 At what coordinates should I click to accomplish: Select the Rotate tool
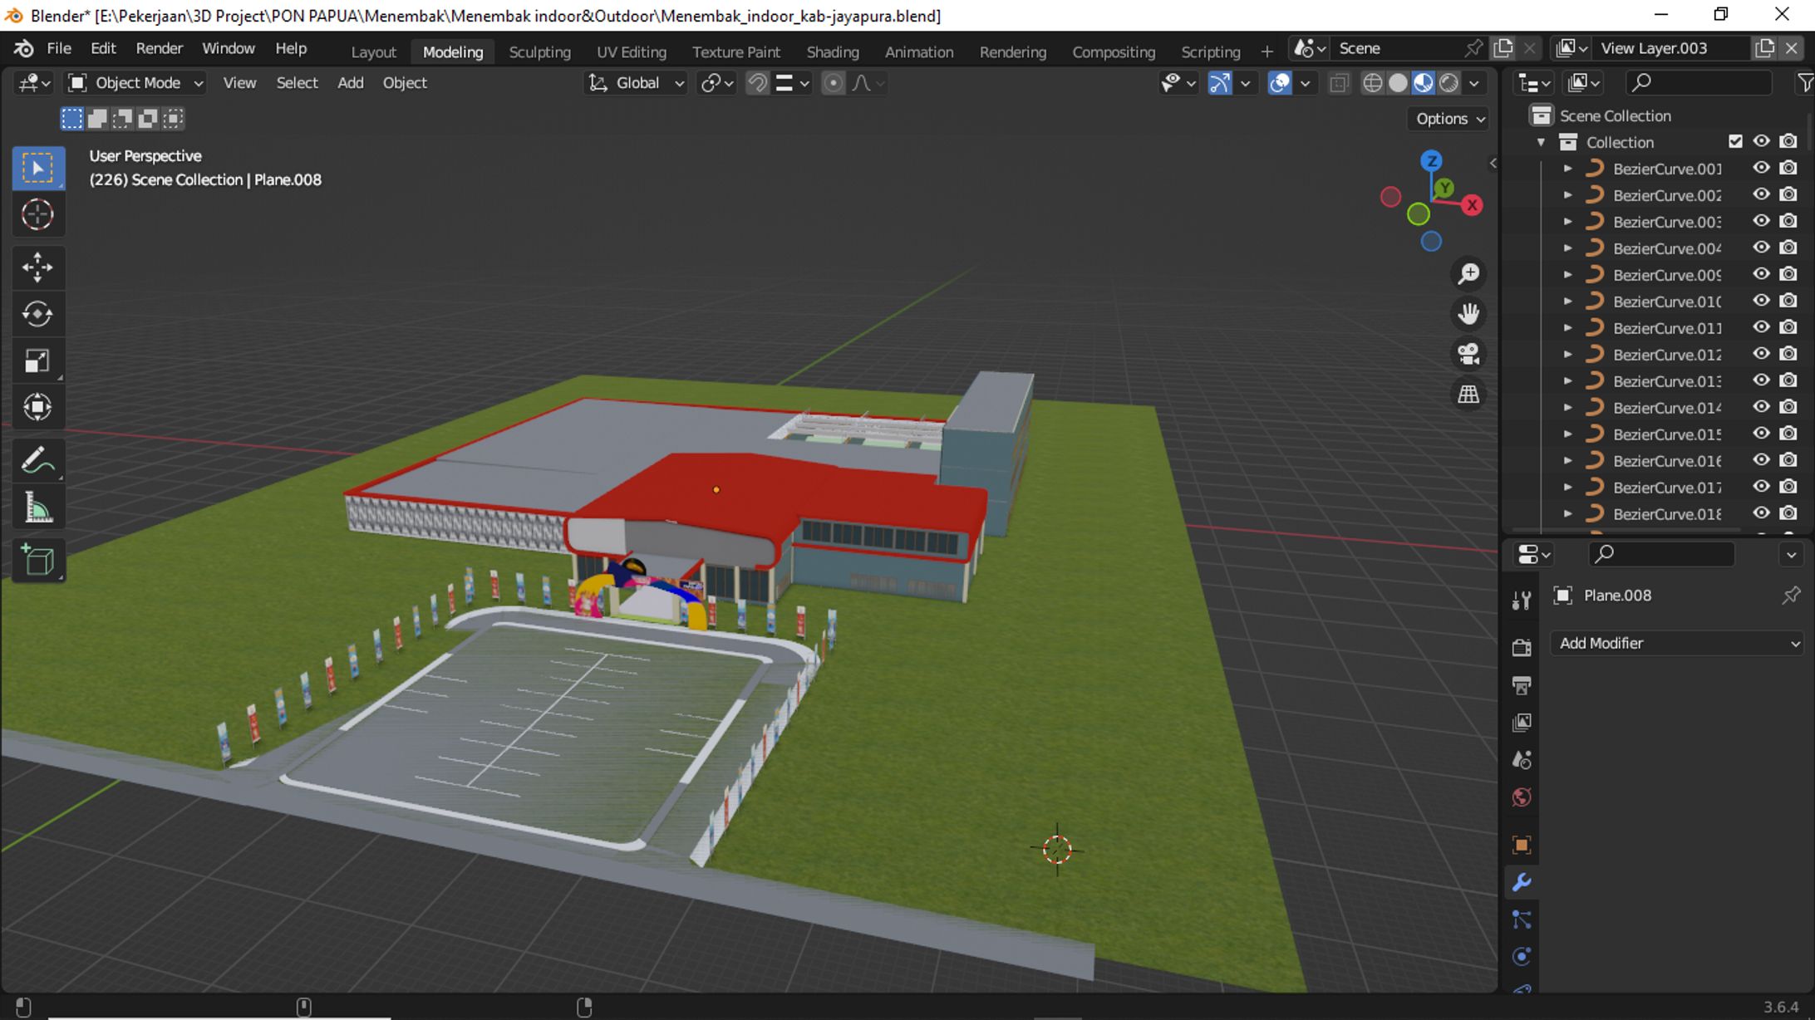[37, 314]
